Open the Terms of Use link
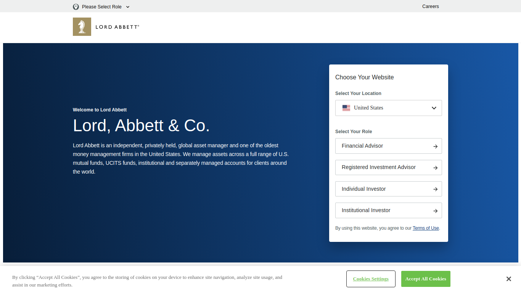This screenshot has width=521, height=293. coord(426,228)
